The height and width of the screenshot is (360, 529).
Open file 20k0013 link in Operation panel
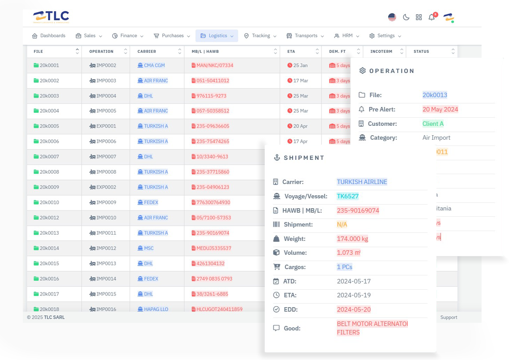pos(435,95)
